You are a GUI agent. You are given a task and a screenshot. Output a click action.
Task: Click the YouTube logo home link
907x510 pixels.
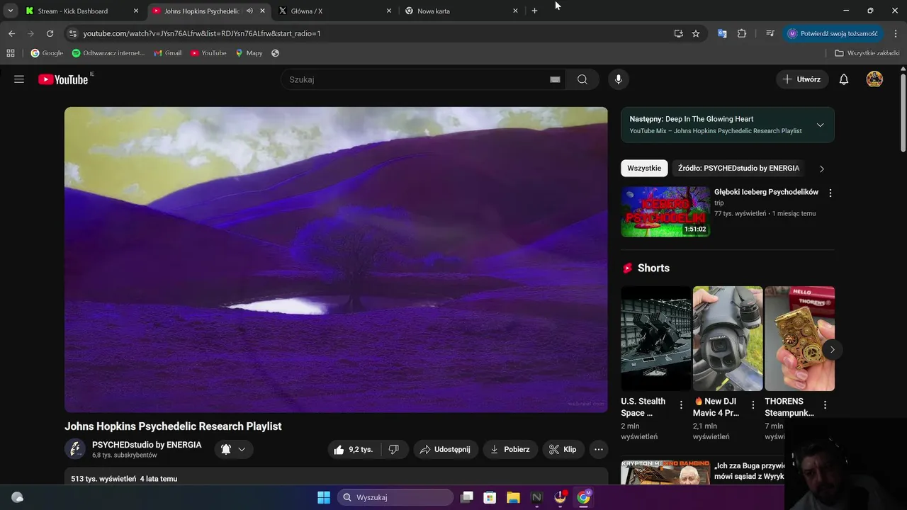click(x=63, y=79)
